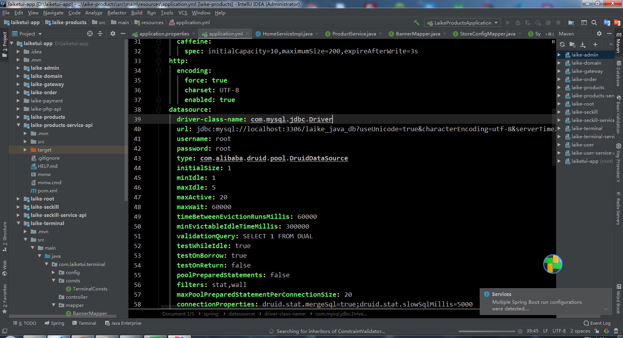
Task: Collapse the laike-products-service-api folder
Action: click(x=18, y=125)
